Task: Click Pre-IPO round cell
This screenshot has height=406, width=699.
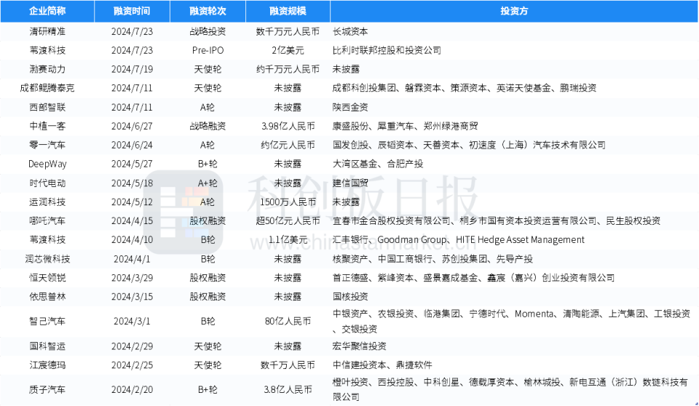Action: point(208,50)
